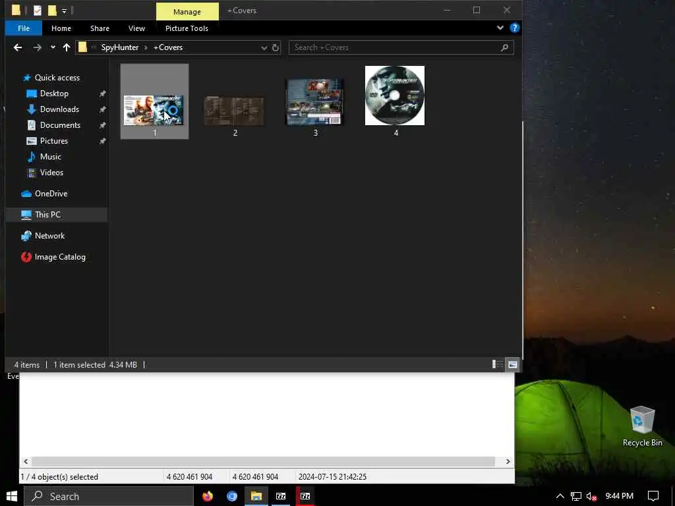Click the forward navigation arrow

point(37,47)
